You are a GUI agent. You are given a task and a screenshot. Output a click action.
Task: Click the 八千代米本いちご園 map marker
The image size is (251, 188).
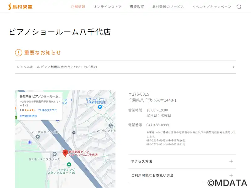[38, 137]
